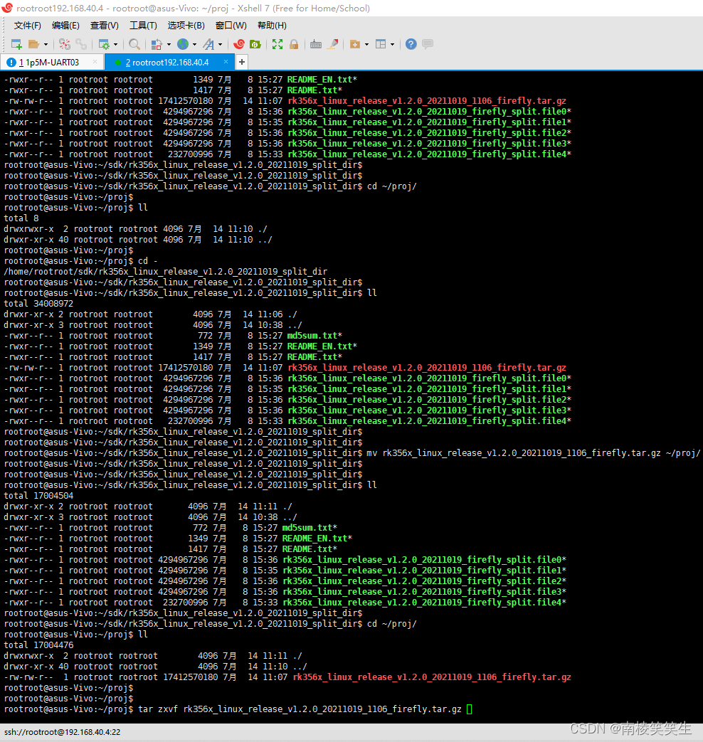Launch Xlpd green toolbar icon
Image resolution: width=703 pixels, height=742 pixels.
pyautogui.click(x=255, y=45)
